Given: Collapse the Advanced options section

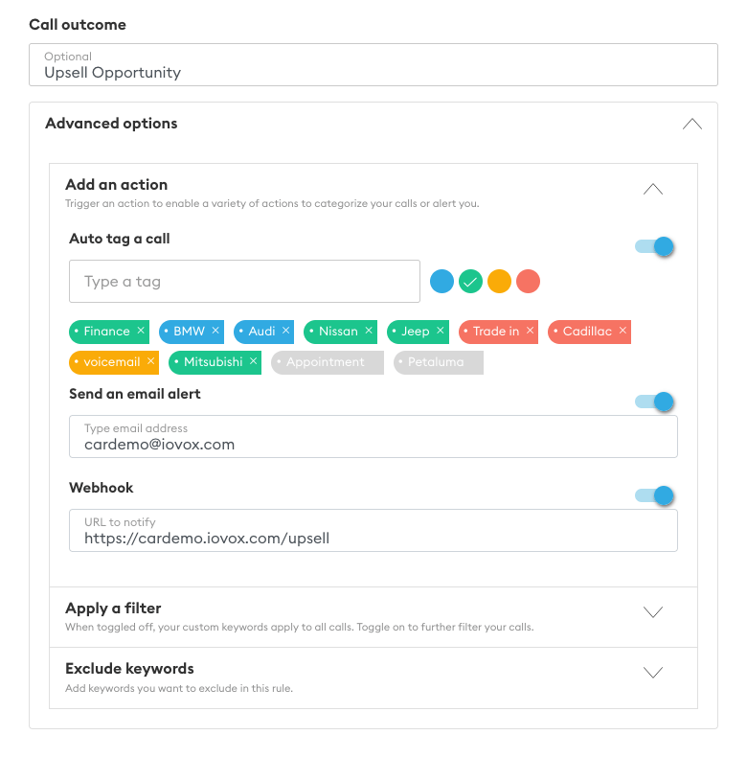Looking at the screenshot, I should tap(691, 124).
